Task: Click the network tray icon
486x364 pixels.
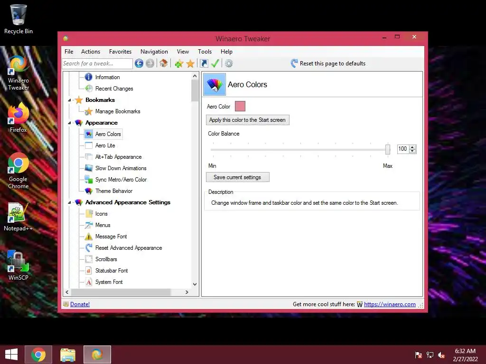Action: [x=430, y=355]
